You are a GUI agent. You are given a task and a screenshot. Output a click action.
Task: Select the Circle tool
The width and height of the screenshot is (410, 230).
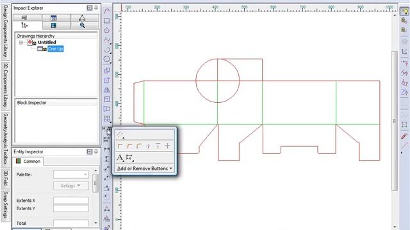coord(107,59)
